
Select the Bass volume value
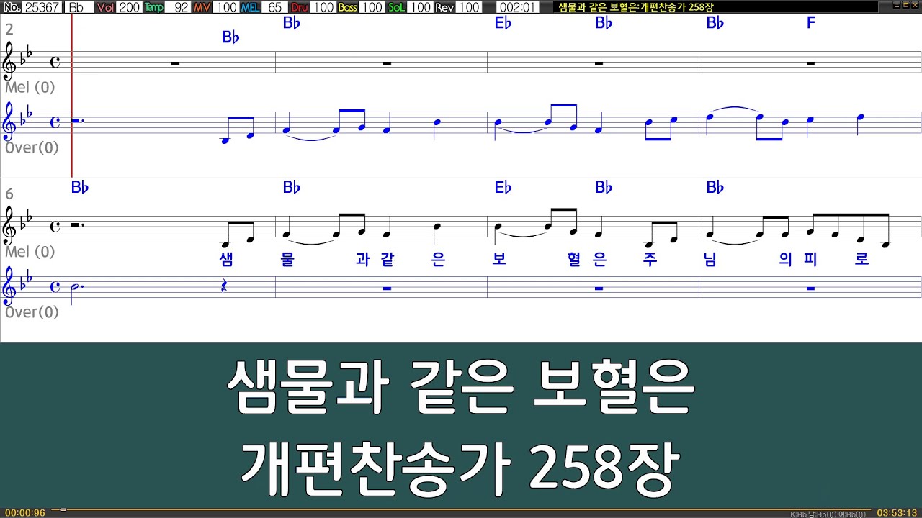(372, 7)
